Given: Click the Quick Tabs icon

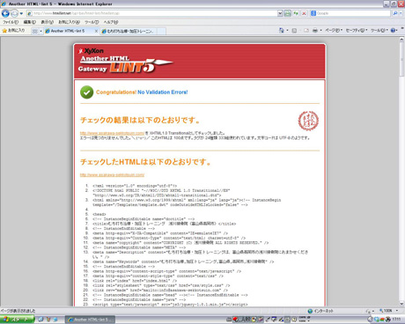Looking at the screenshot, I should coord(35,31).
